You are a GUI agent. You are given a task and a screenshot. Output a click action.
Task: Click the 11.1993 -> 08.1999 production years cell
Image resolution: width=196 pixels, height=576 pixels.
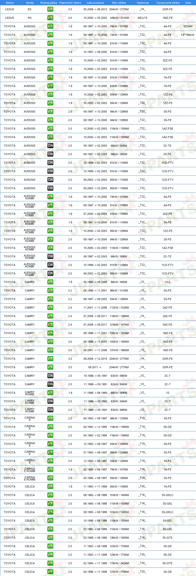tap(95, 546)
